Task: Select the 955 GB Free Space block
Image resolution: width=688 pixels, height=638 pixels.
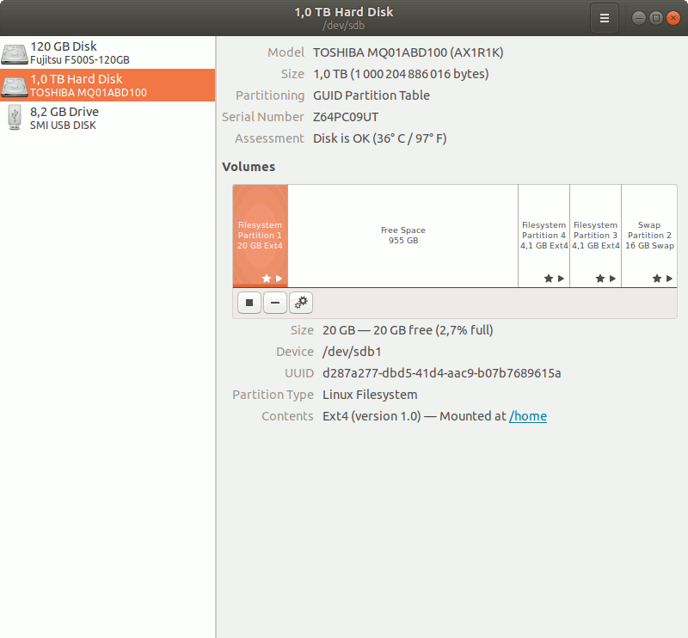Action: pos(402,235)
